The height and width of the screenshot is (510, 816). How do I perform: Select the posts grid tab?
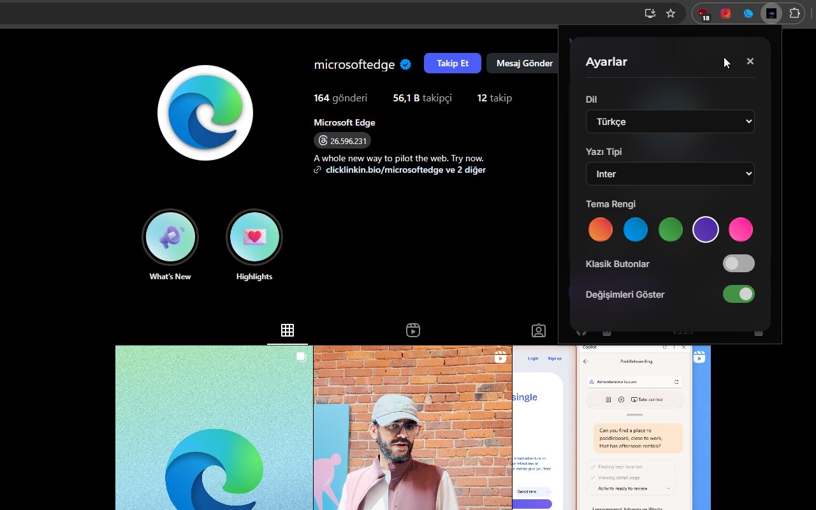288,330
